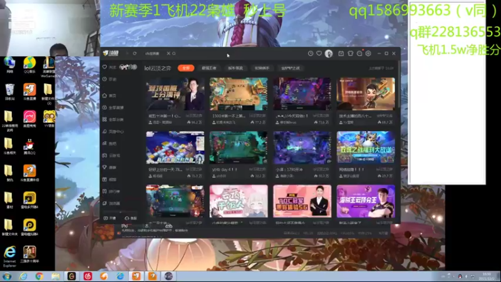Select 斗鱼直播 desktop shortcut
Screen dimensions: 501x282
[29, 91]
